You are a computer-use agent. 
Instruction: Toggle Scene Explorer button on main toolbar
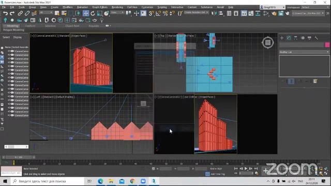[x=229, y=13]
